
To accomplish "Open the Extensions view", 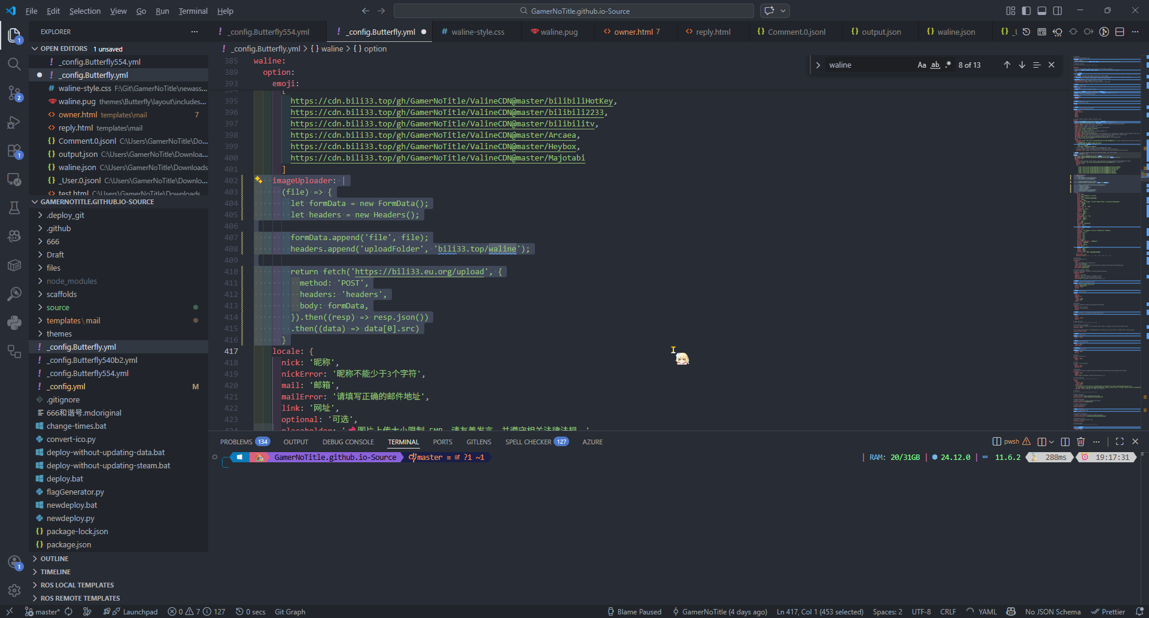I will 14,151.
